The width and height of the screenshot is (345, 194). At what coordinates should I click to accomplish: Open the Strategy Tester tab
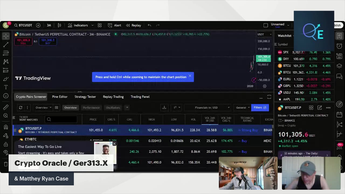click(85, 97)
